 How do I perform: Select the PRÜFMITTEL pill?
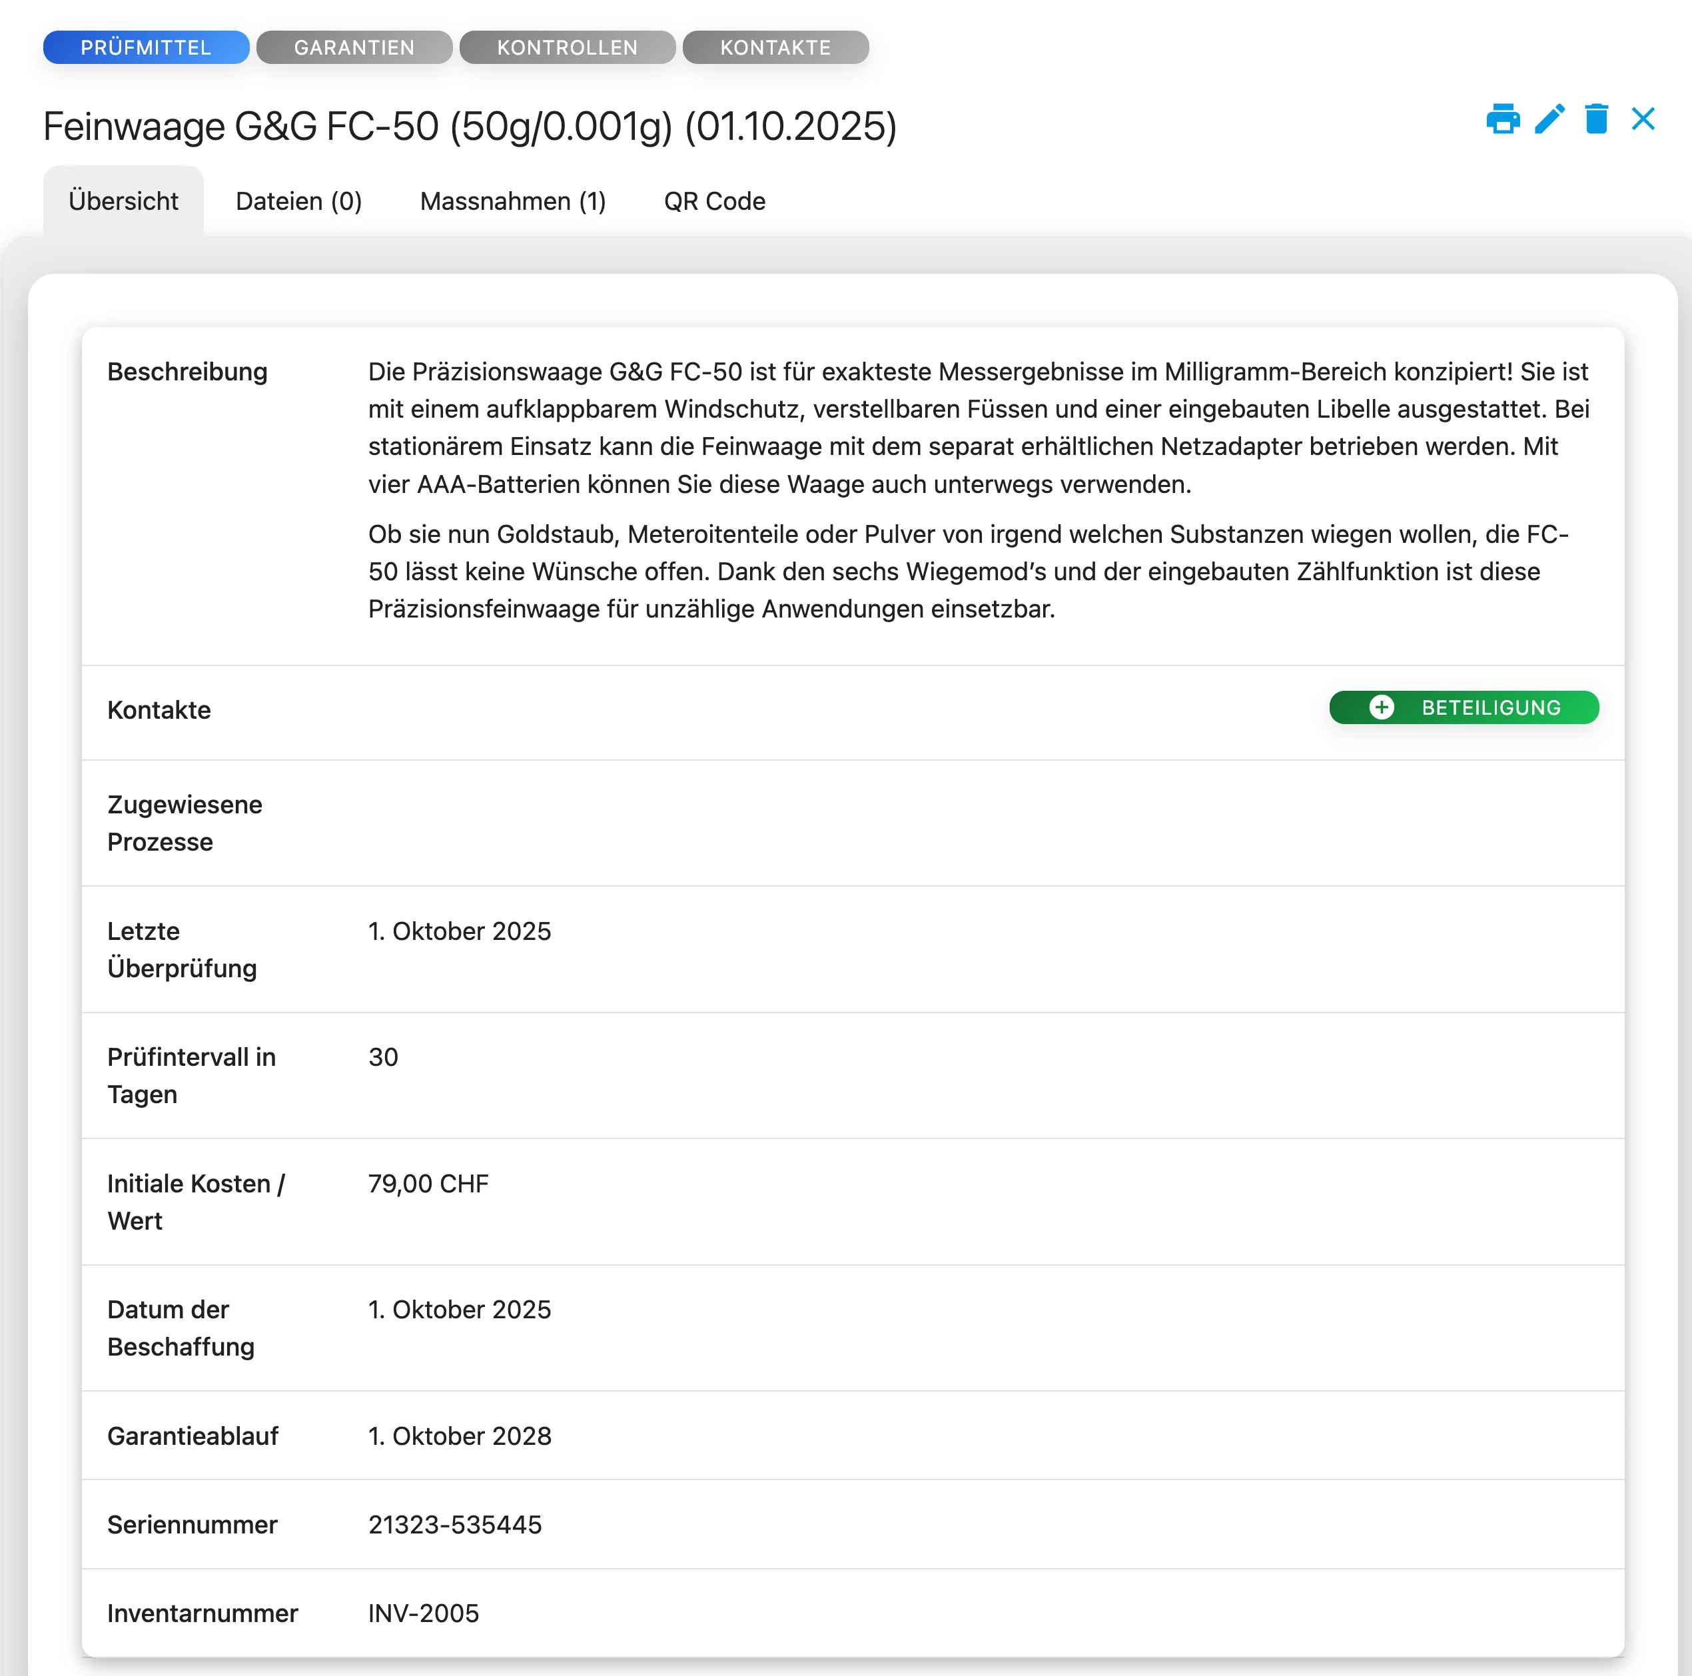[x=145, y=47]
